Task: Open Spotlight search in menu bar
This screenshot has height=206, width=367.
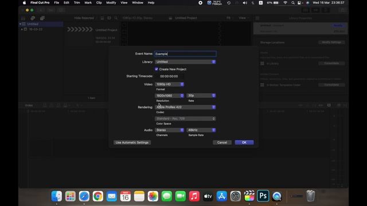Action: [293, 3]
